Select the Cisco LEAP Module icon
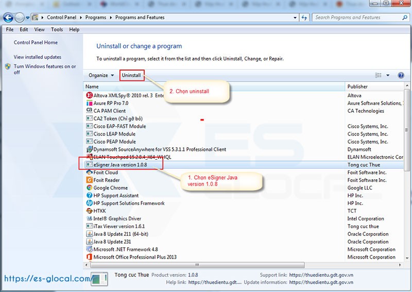Viewport: 412px width, 292px height. pyautogui.click(x=89, y=133)
